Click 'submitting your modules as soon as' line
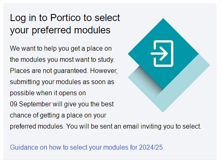222x162 pixels. point(62,82)
